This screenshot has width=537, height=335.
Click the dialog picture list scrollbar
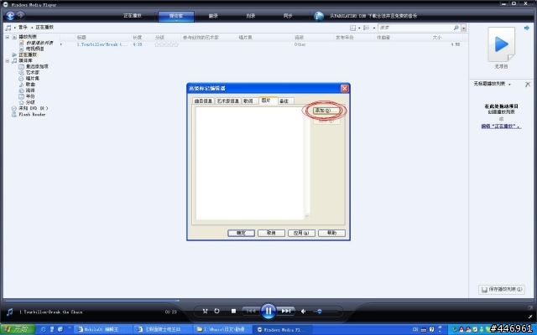[306, 163]
